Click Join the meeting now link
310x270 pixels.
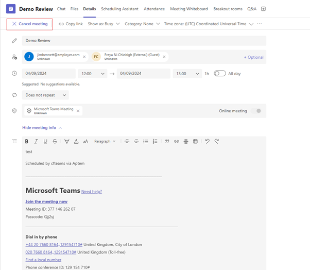(46, 201)
